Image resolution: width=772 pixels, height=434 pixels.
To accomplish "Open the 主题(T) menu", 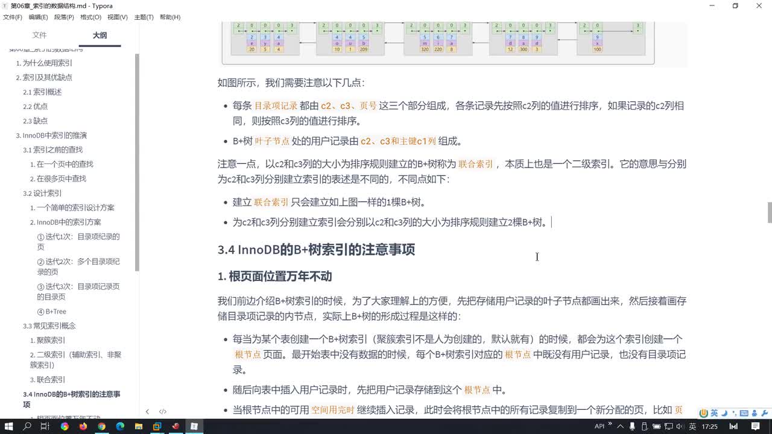I will [x=144, y=17].
